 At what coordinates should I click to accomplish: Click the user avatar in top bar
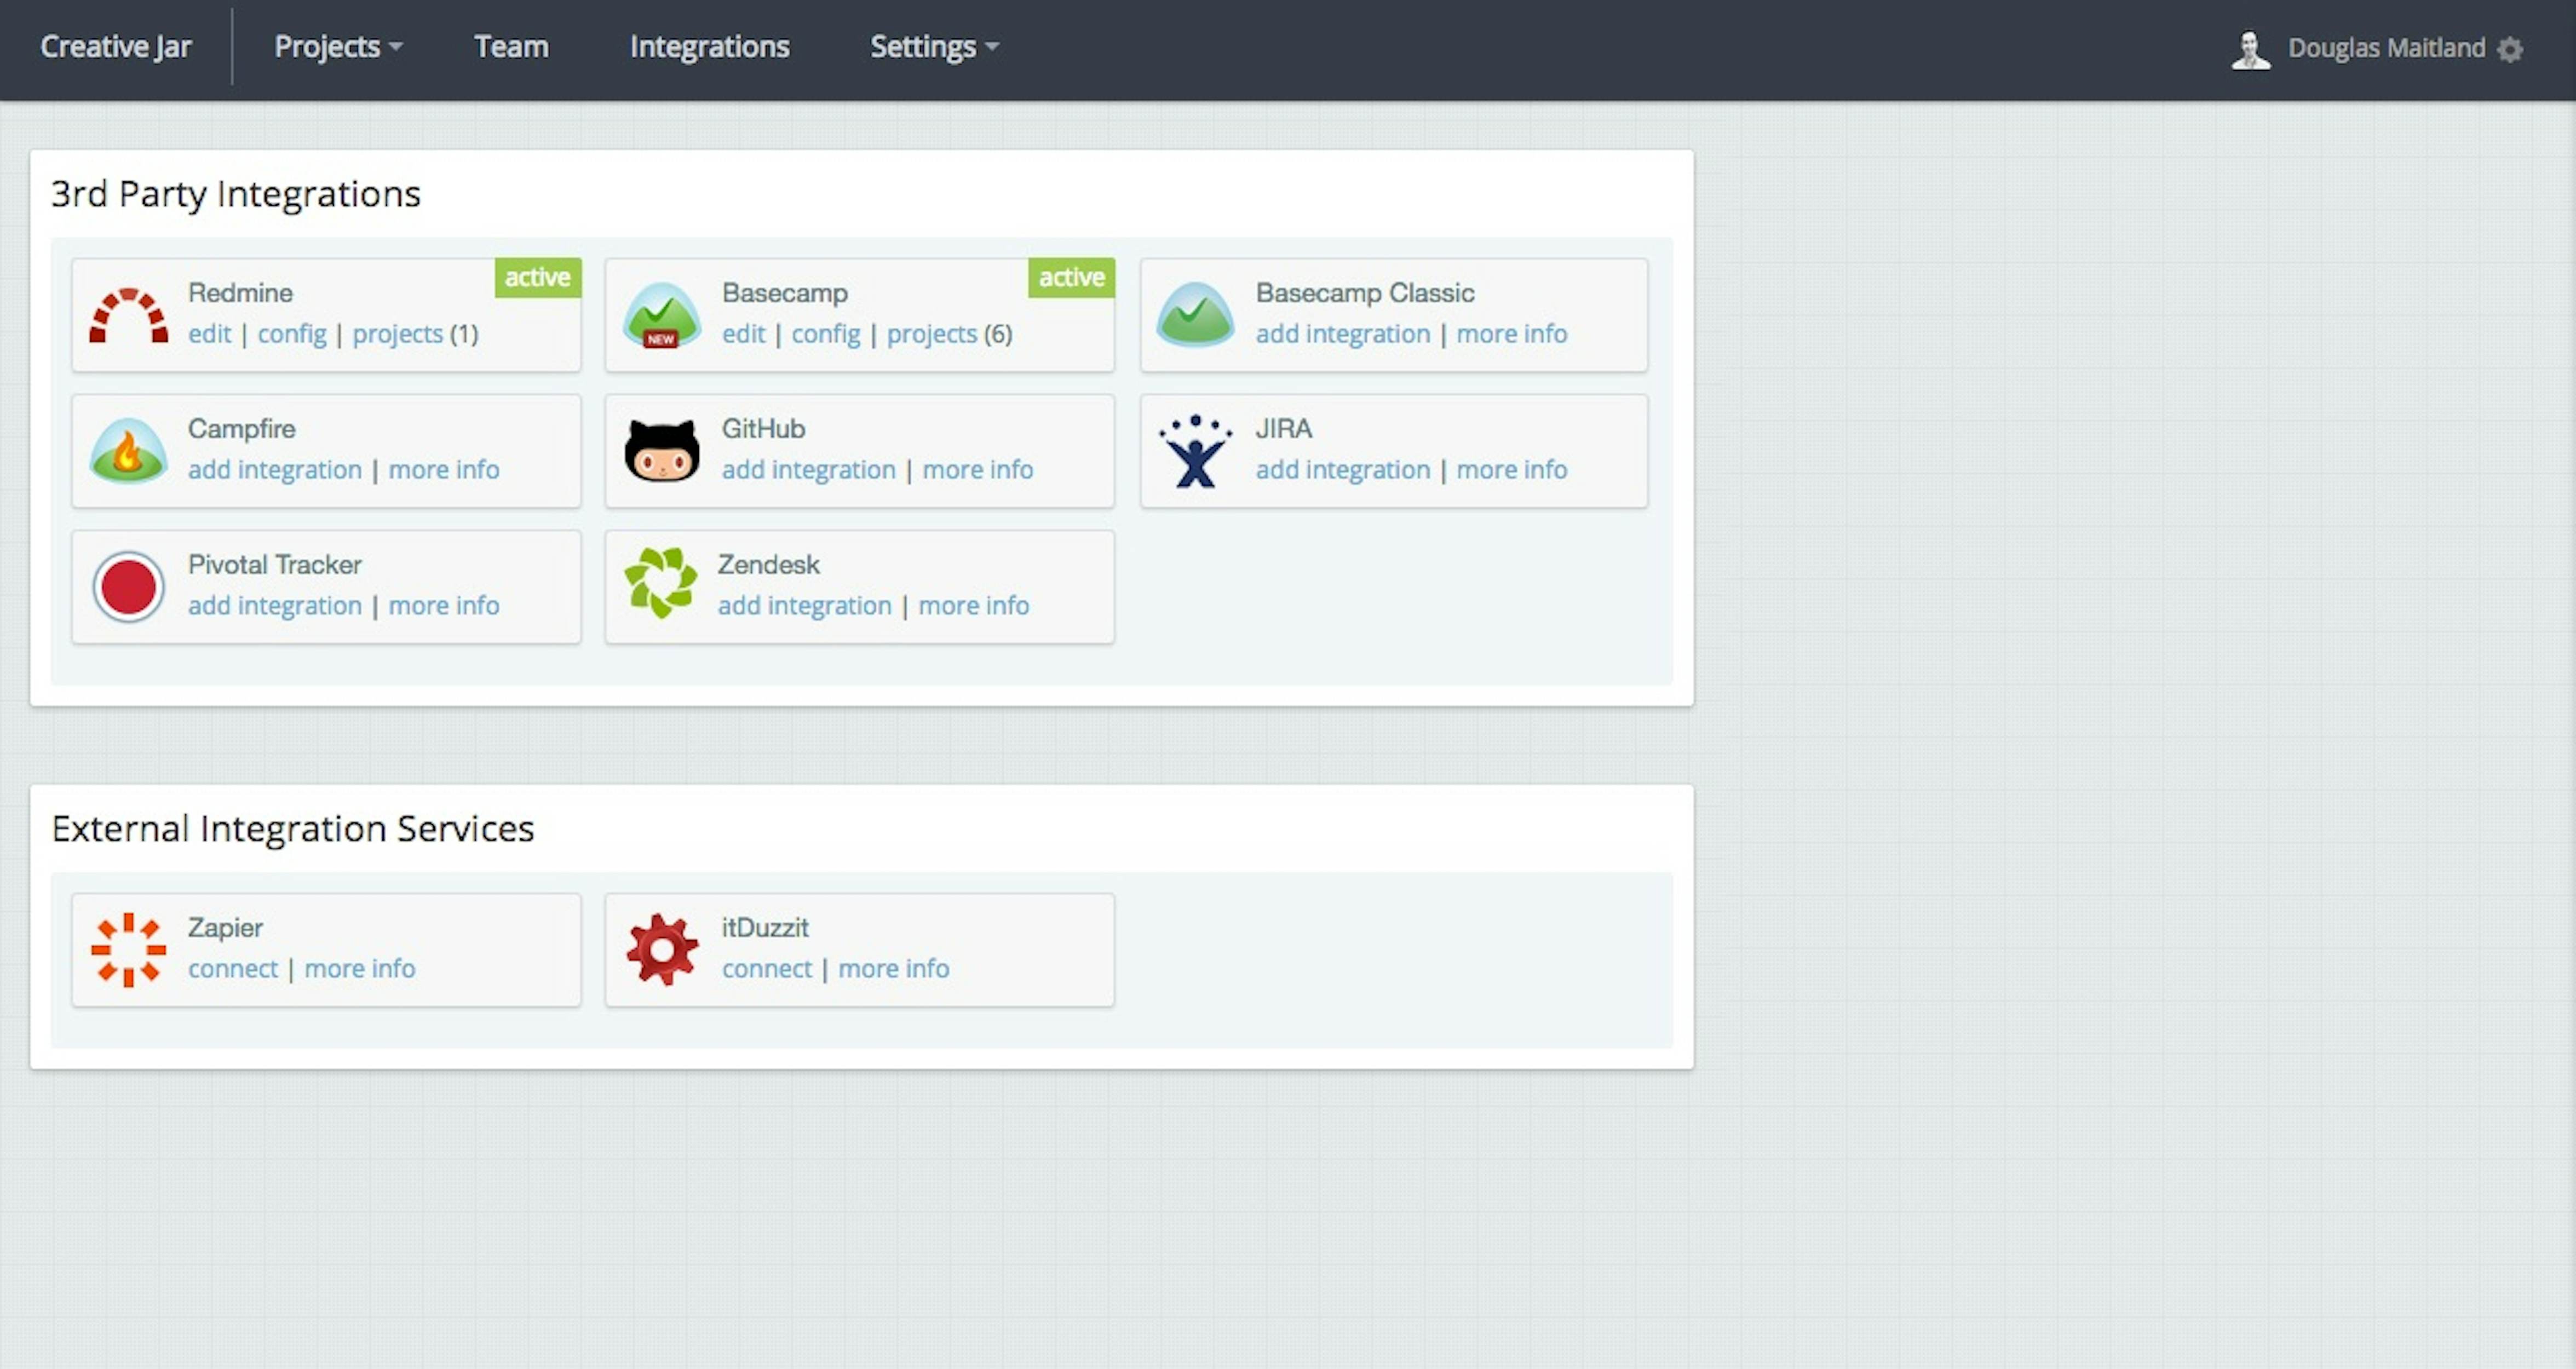[2250, 49]
